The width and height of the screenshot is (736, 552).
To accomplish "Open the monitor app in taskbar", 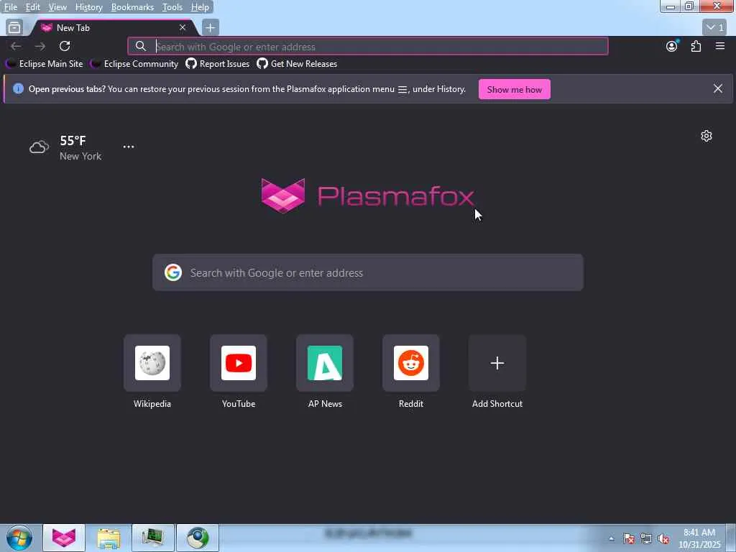I will click(x=153, y=538).
